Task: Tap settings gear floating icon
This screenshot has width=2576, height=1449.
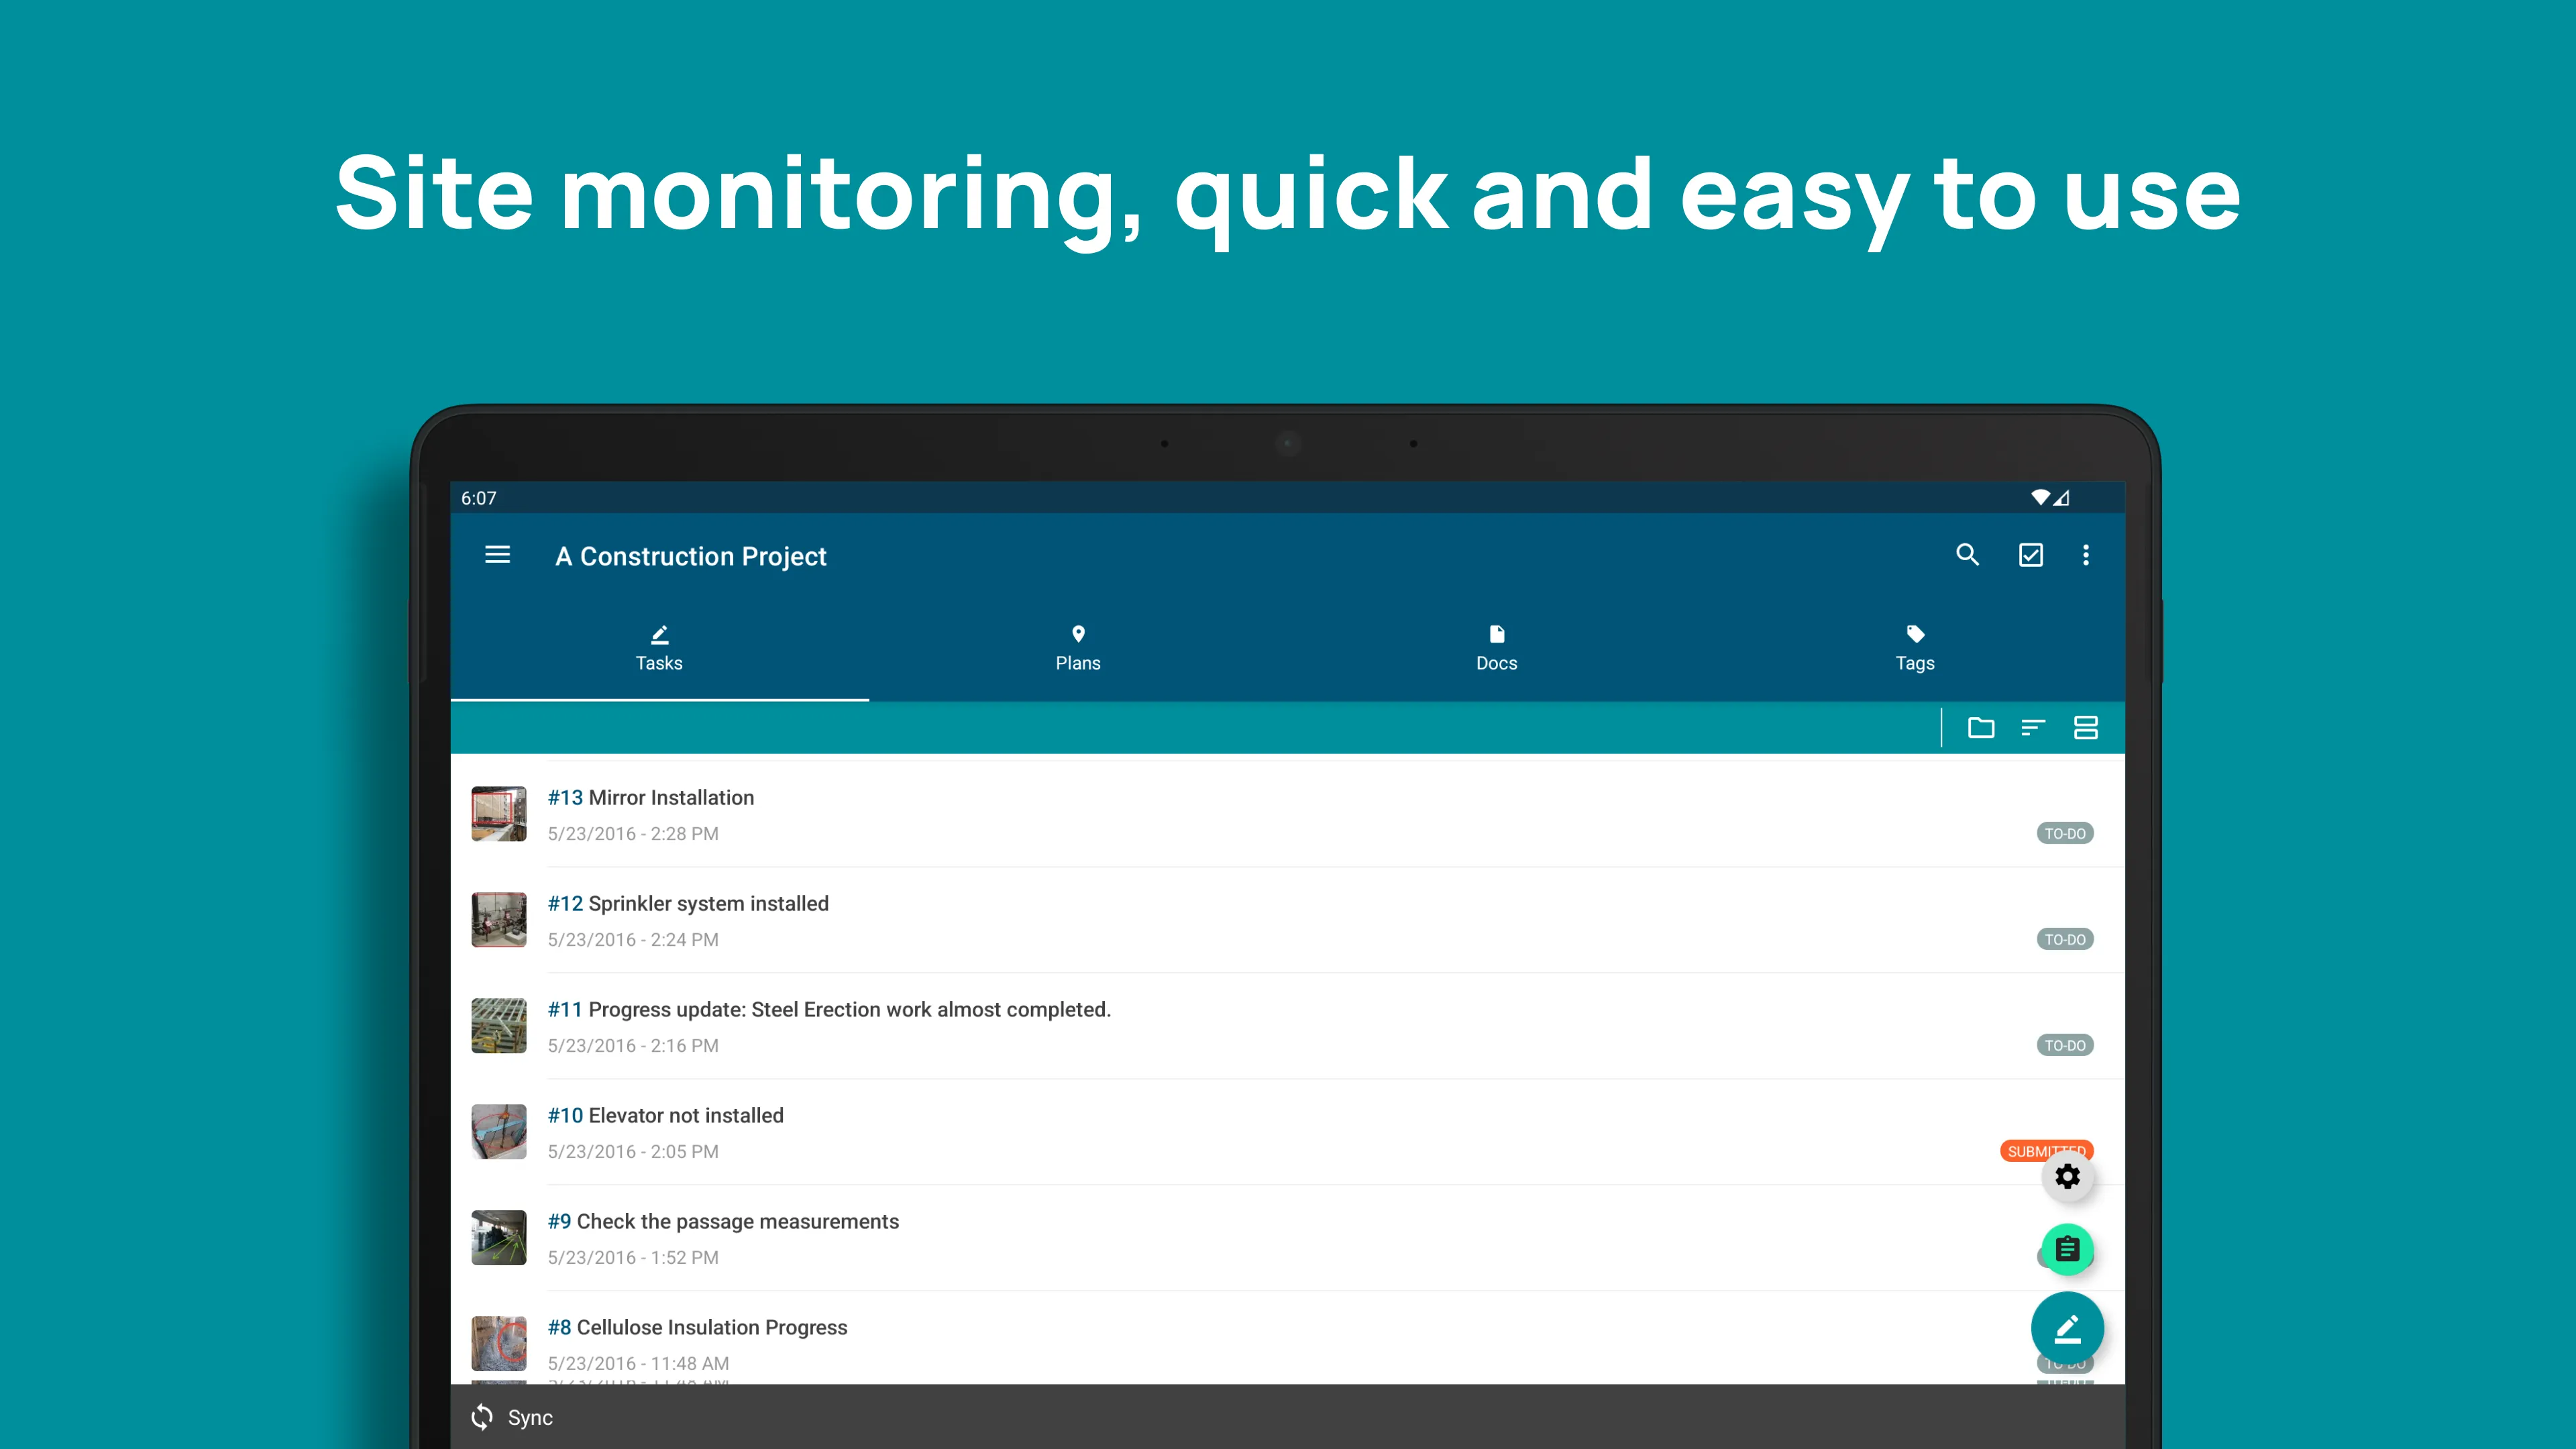Action: [2066, 1175]
